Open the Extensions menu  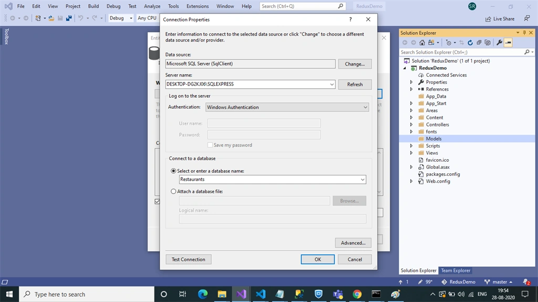pyautogui.click(x=198, y=6)
